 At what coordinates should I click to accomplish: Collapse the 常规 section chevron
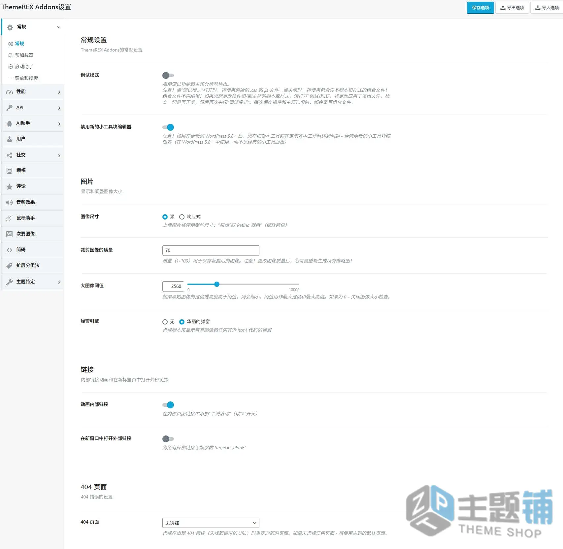(58, 27)
